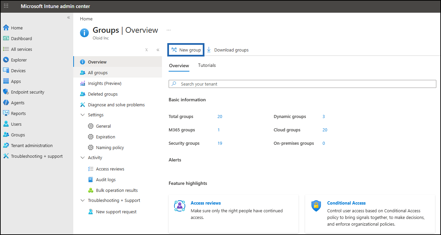Collapse the Troubleshooting + Support section
The image size is (441, 235).
[83, 200]
